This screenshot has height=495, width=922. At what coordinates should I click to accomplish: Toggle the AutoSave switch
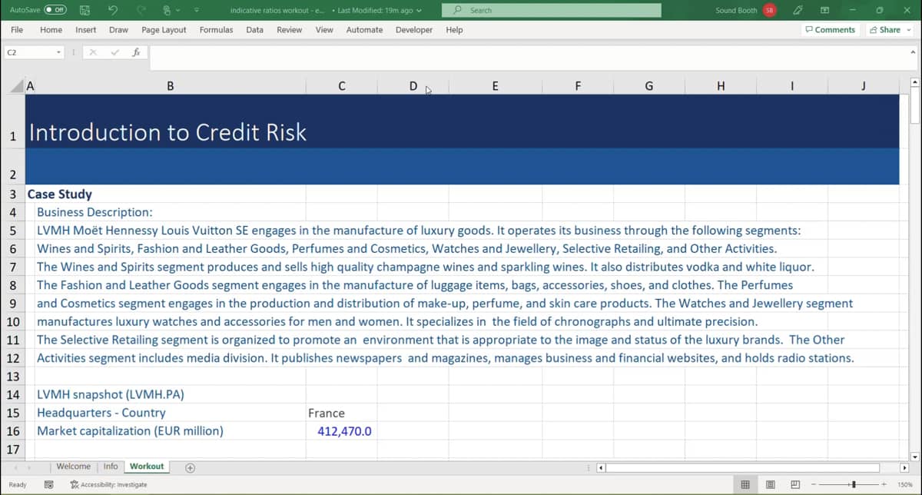pyautogui.click(x=55, y=10)
